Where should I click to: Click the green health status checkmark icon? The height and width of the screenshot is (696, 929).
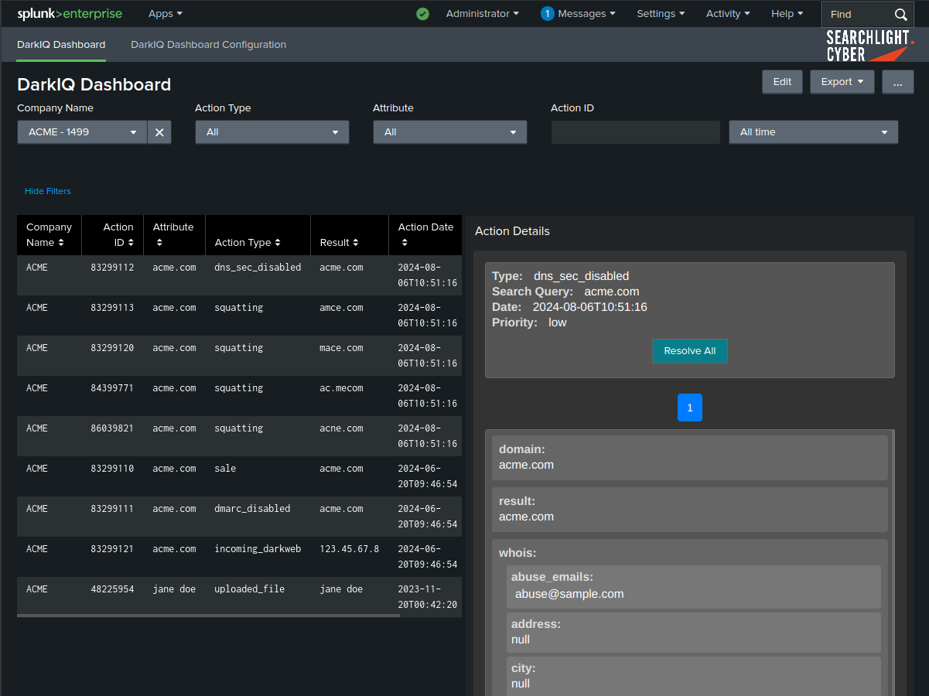(x=422, y=14)
